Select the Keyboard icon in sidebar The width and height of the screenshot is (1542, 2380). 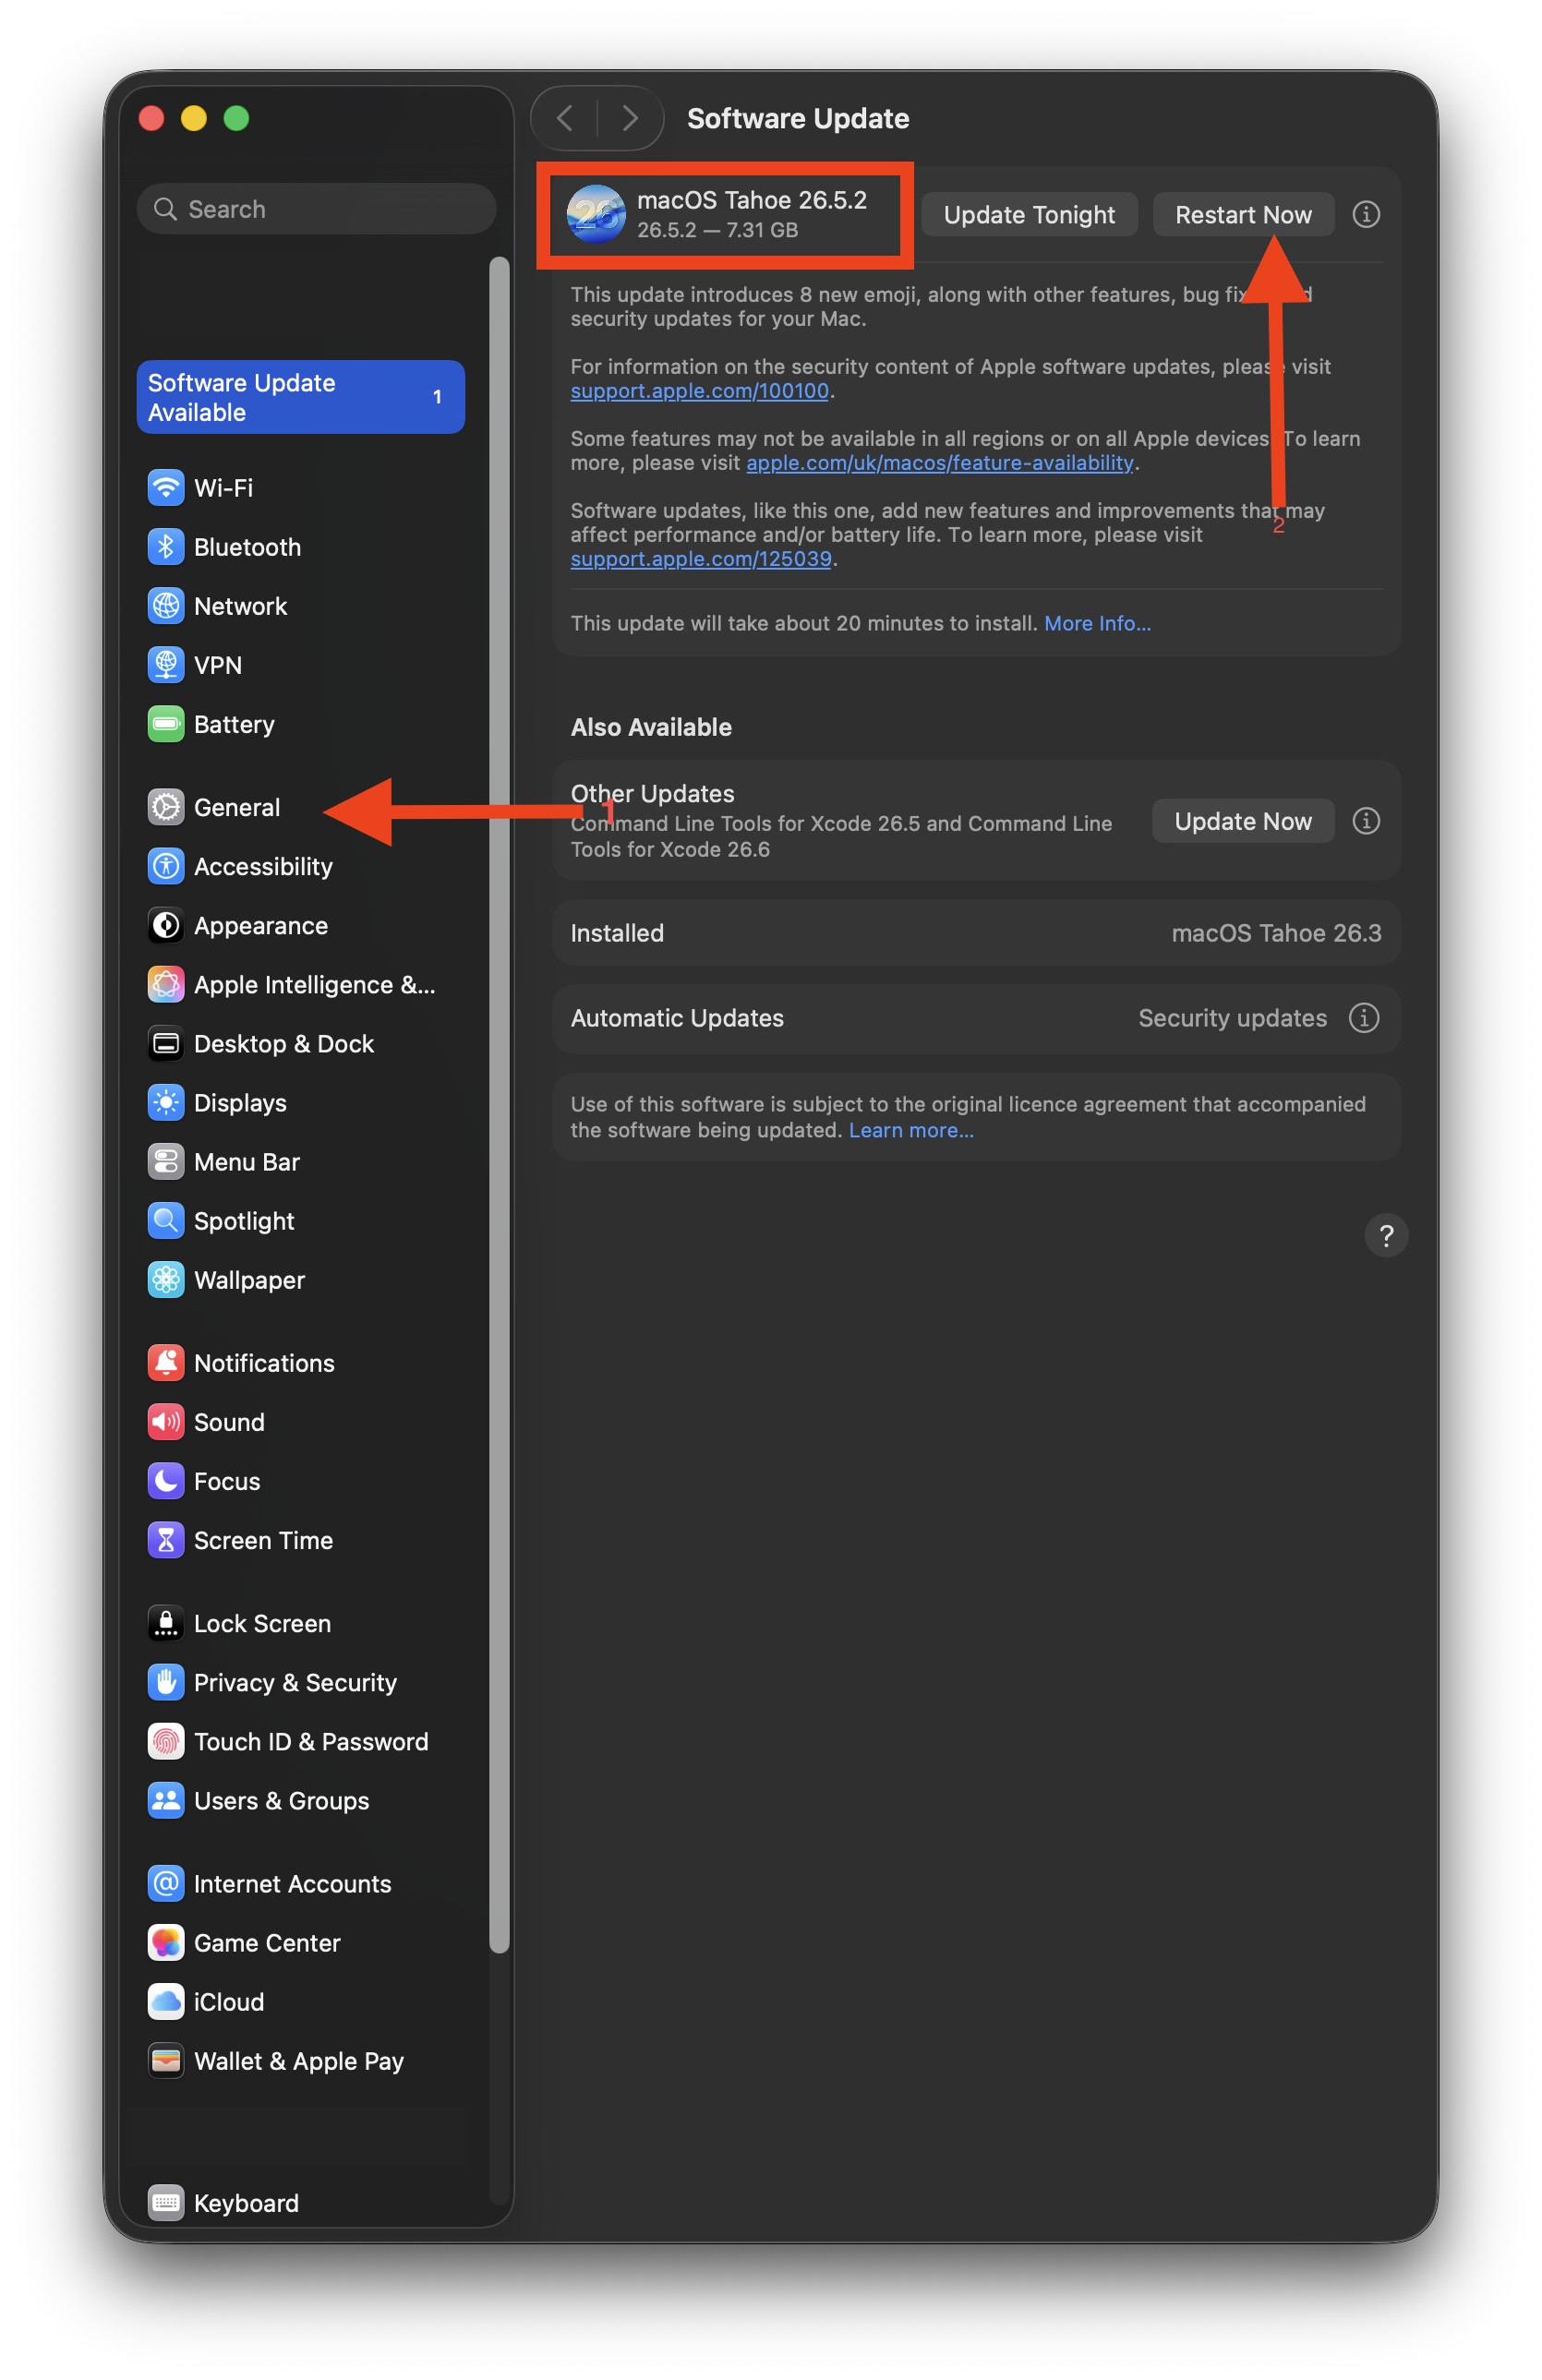point(166,2201)
